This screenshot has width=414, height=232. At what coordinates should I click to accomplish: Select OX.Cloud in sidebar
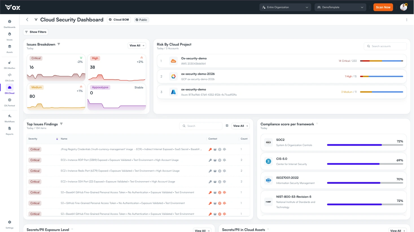tap(10, 89)
